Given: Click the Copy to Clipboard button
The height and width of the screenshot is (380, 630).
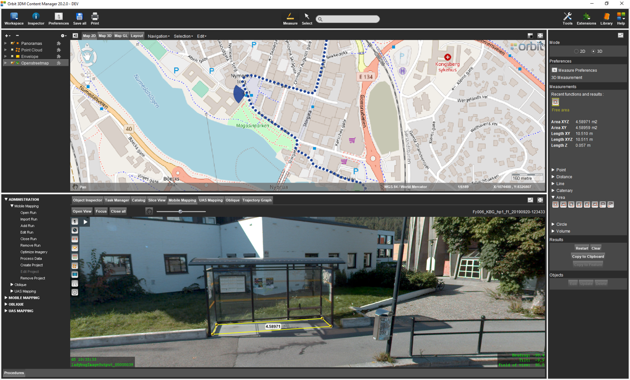Looking at the screenshot, I should coord(588,256).
